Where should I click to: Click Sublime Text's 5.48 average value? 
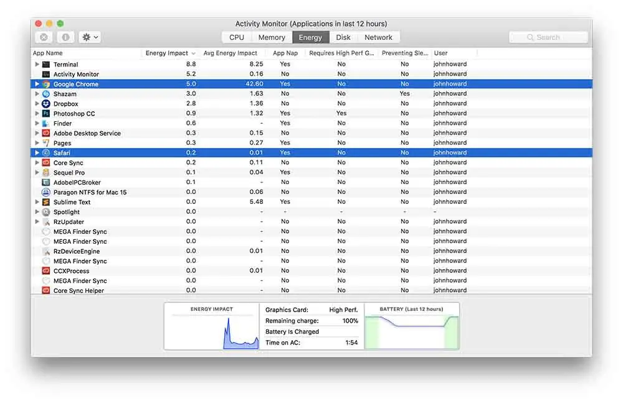click(256, 201)
